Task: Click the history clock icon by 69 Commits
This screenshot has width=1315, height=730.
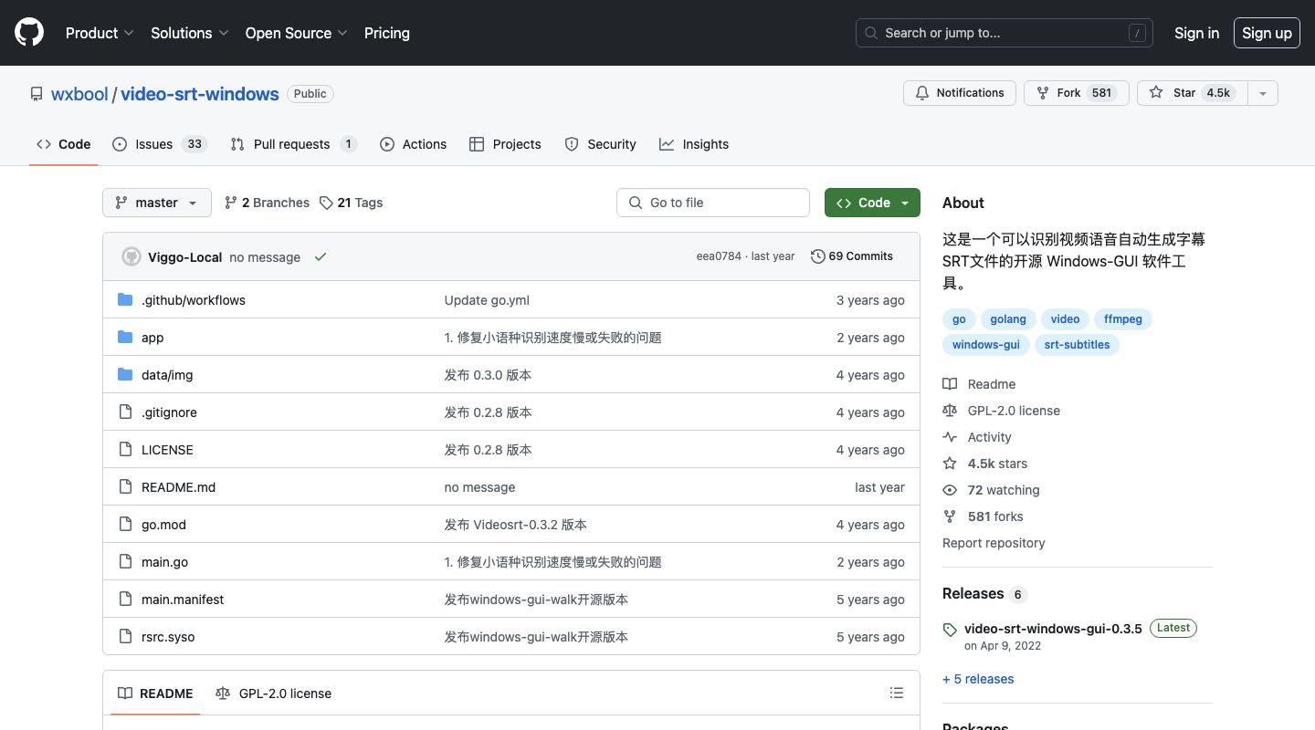Action: [x=818, y=256]
